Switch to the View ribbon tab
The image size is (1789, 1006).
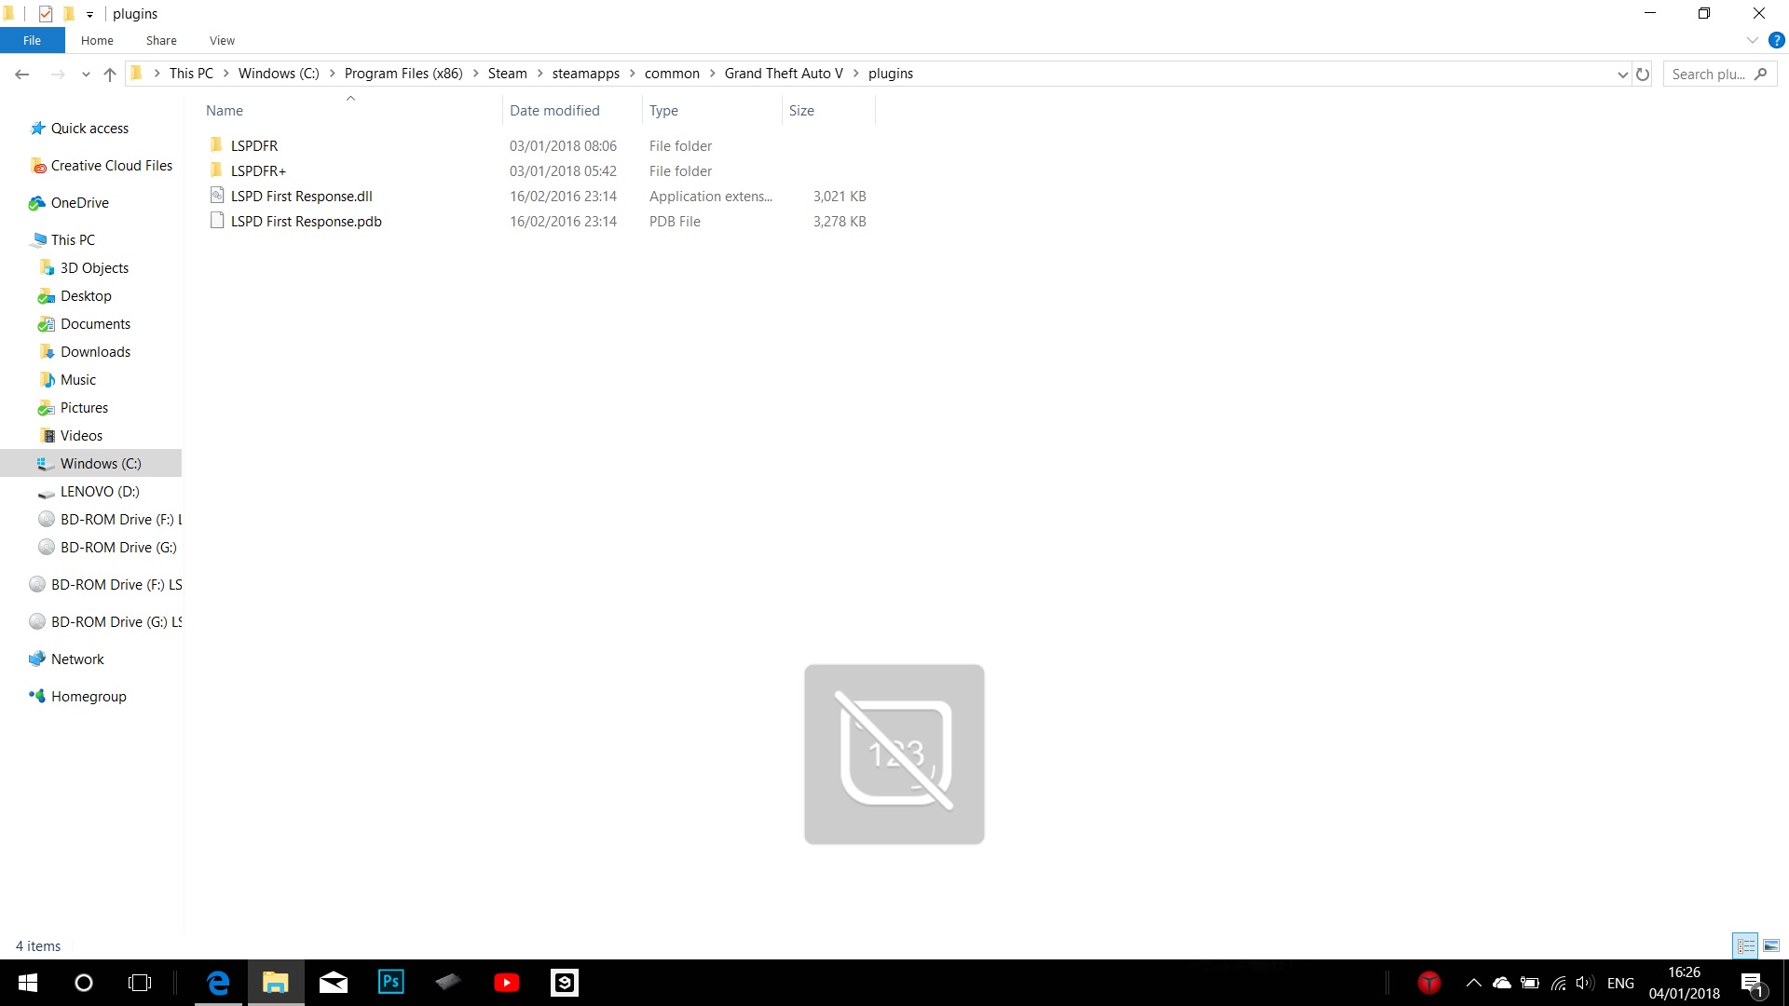pyautogui.click(x=222, y=40)
